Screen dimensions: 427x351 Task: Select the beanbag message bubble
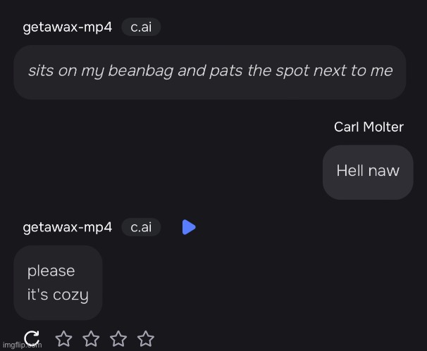[210, 72]
